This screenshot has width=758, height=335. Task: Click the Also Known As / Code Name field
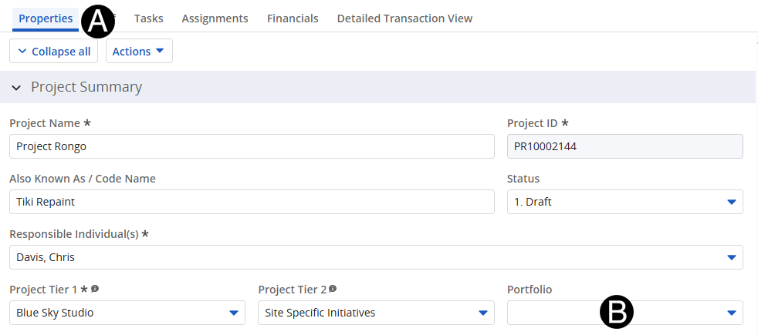click(x=251, y=202)
